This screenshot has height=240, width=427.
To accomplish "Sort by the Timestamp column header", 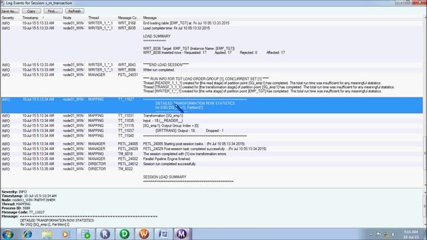I will [x=30, y=18].
